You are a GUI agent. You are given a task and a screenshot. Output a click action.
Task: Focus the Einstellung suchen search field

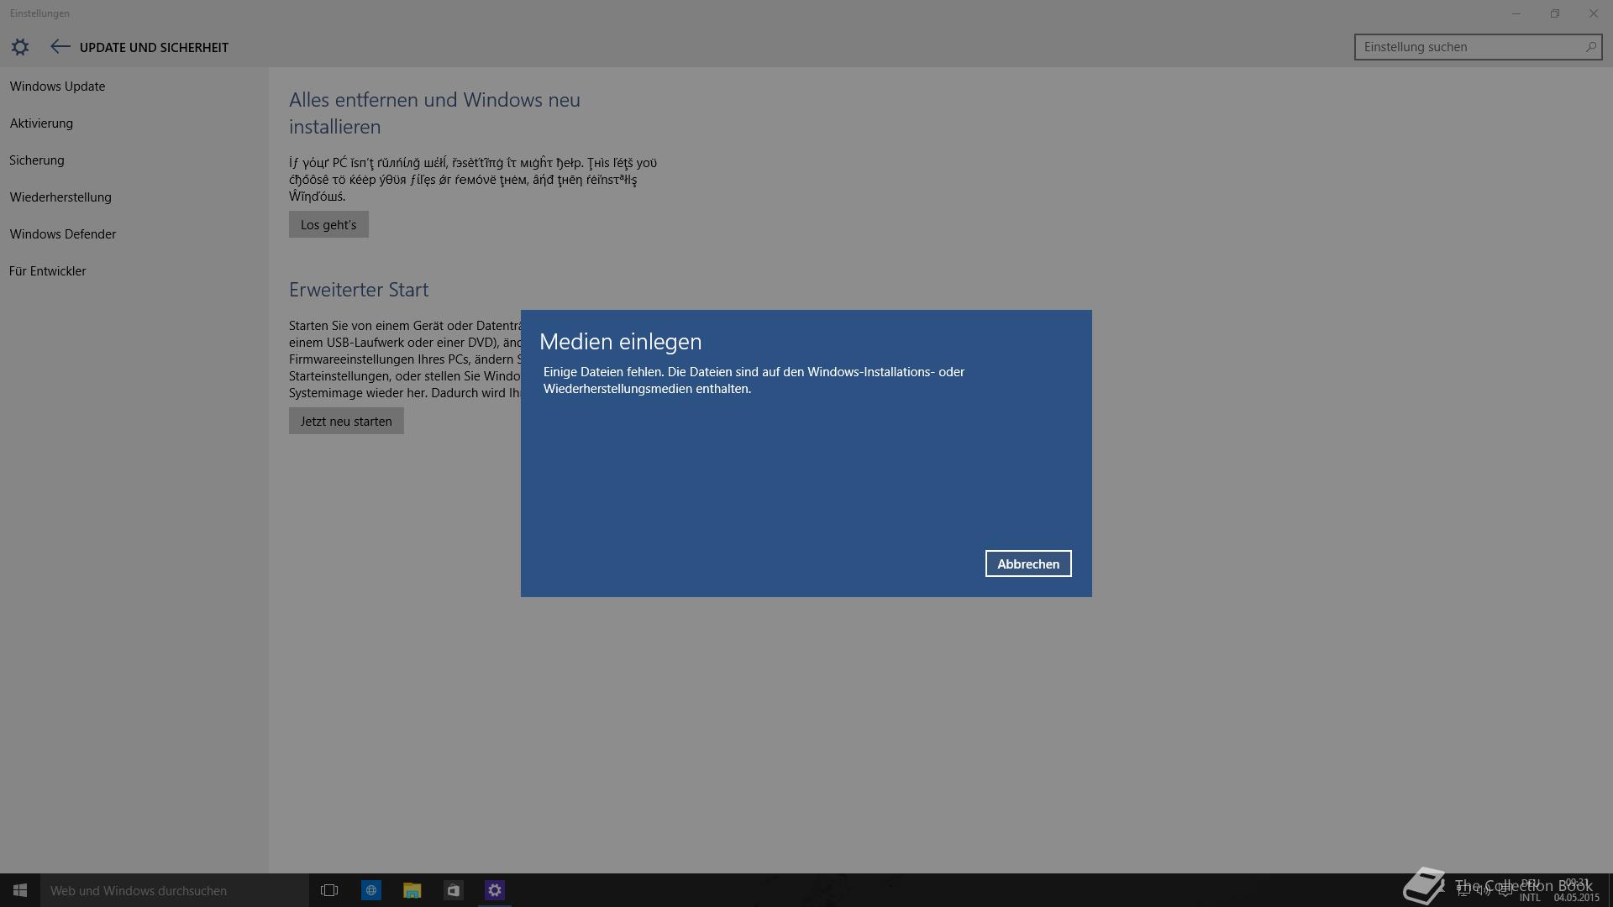[1478, 47]
